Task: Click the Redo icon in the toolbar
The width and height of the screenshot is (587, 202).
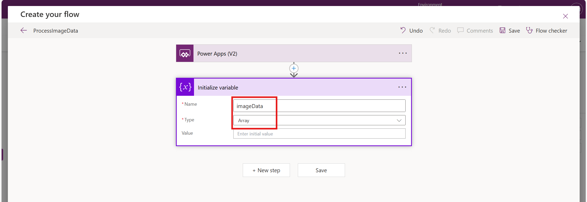Action: 432,31
